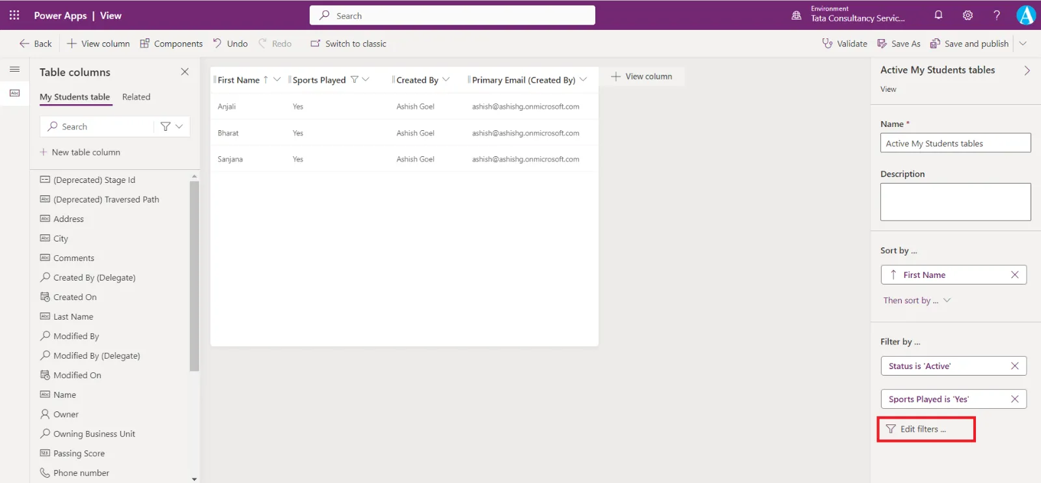1041x483 pixels.
Task: Add the Phone number column
Action: pos(75,473)
